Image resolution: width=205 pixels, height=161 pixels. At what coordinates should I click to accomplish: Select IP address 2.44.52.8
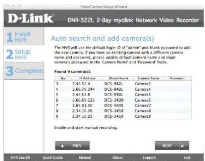[x=81, y=95]
